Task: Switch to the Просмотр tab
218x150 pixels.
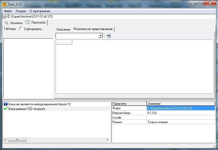Action: coord(36,22)
